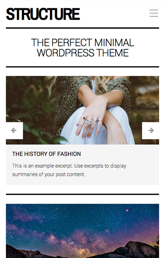The image size is (165, 258).
Task: Click the word WORDPRESS in the tagline
Action: click(66, 53)
